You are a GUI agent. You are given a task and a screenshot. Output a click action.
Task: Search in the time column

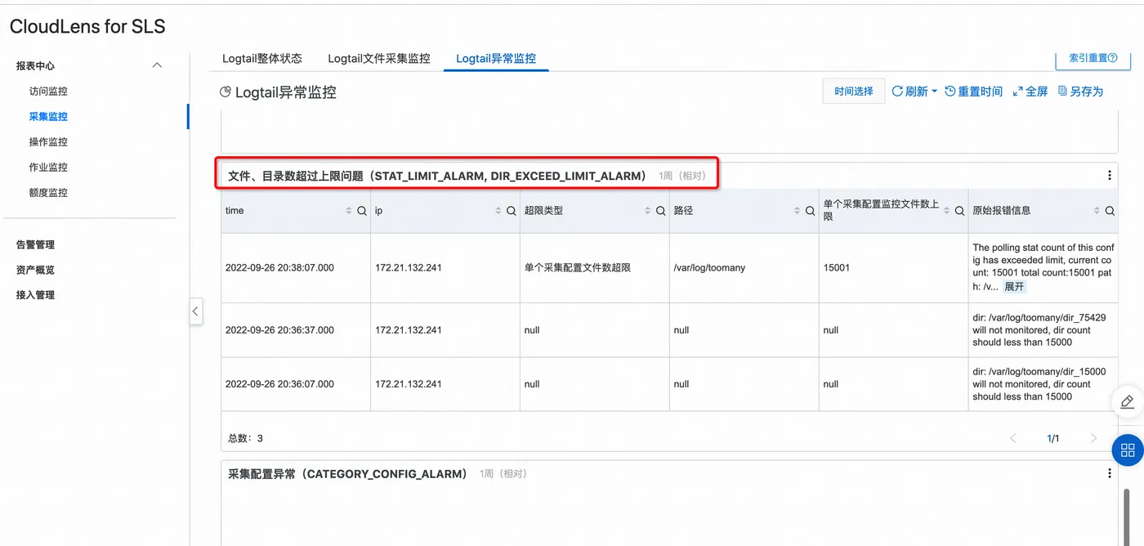362,211
